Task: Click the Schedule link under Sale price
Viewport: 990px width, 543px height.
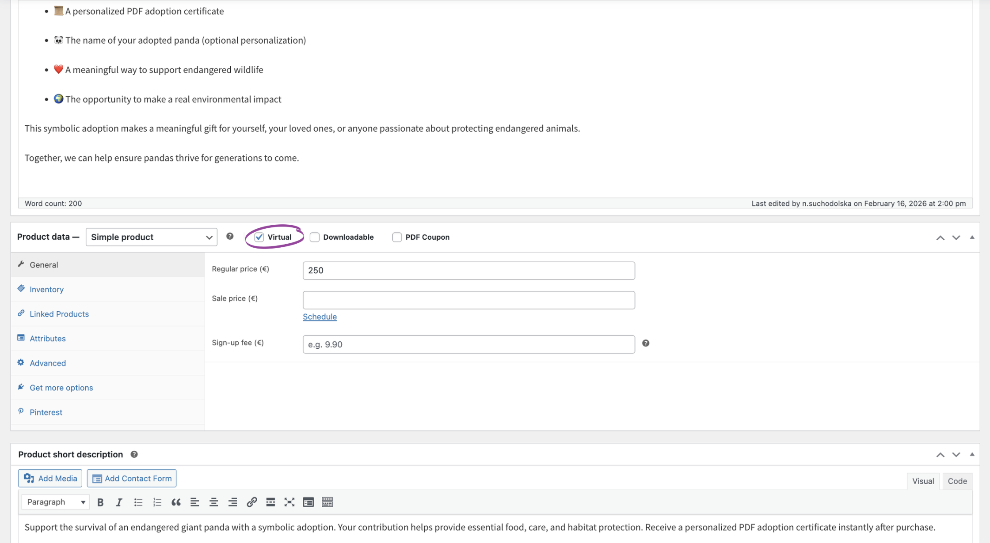Action: (320, 317)
